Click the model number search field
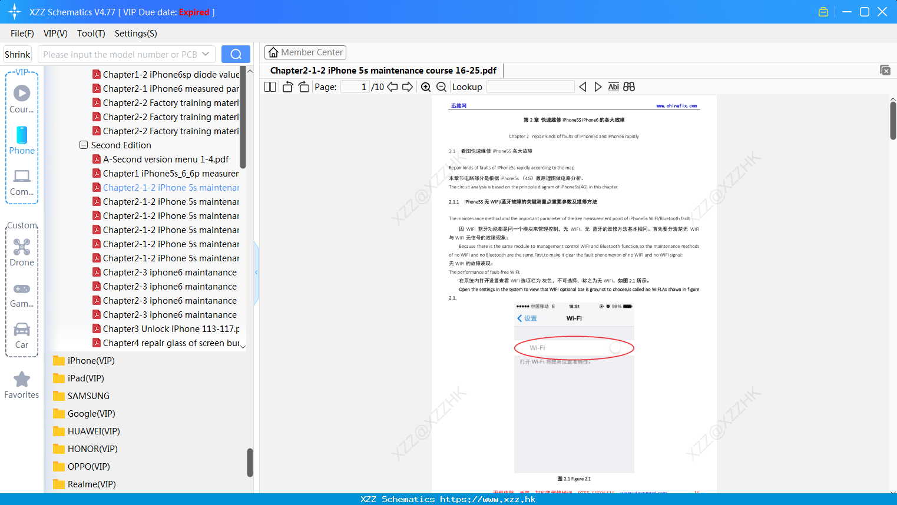Image resolution: width=897 pixels, height=505 pixels. (120, 54)
